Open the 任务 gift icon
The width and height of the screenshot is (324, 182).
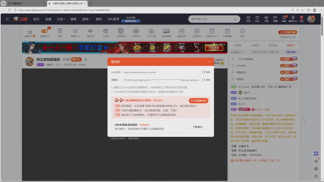click(301, 19)
